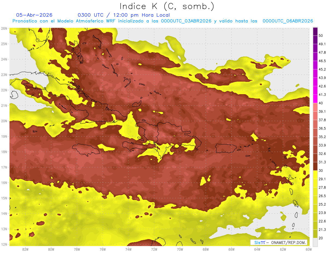
Task: Click the 70W longitude axis label
Action: point(180,249)
